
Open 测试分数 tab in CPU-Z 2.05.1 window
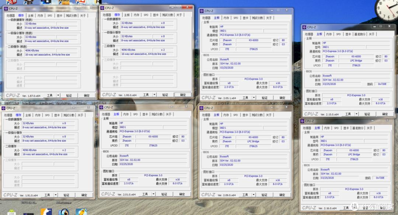coord(257,18)
